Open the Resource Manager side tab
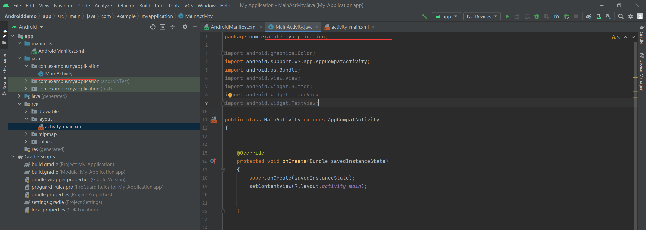This screenshot has height=230, width=646. pos(4,74)
